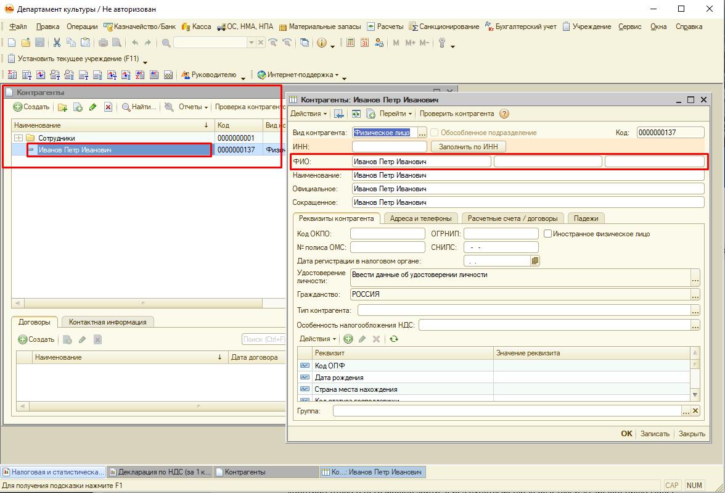Open the calculator icon in main toolbar
725x493 pixels.
(351, 43)
